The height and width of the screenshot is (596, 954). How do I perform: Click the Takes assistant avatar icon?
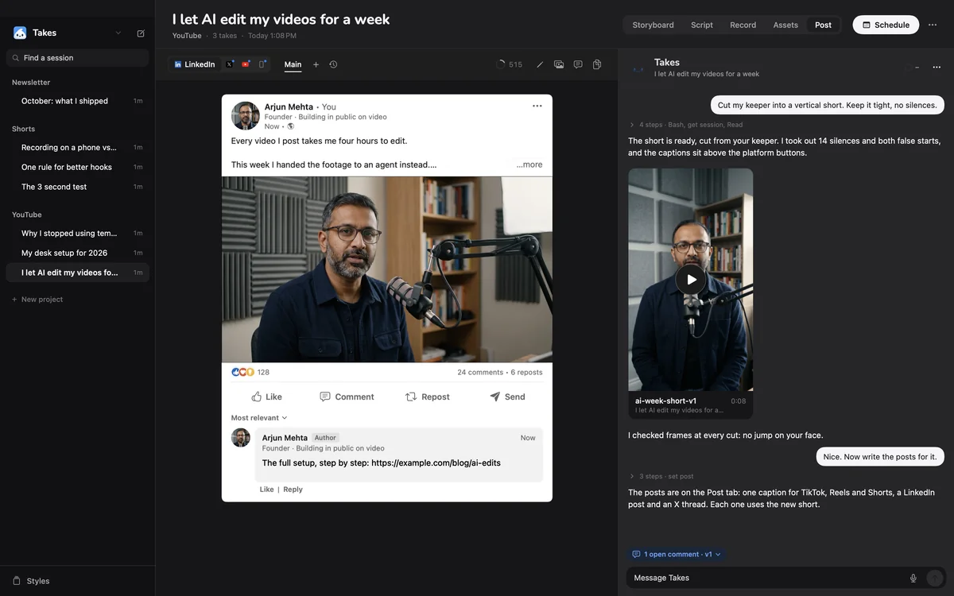[x=638, y=68]
